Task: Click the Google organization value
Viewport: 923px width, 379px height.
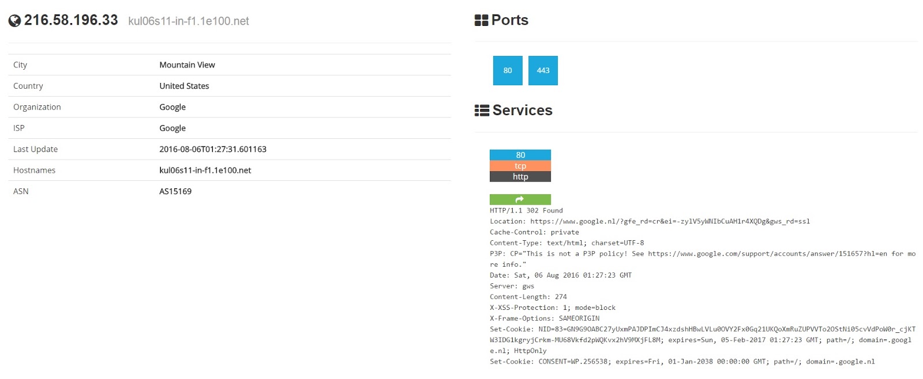Action: tap(172, 107)
